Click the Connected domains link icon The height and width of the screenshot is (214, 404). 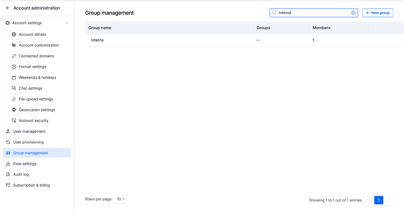pos(14,56)
